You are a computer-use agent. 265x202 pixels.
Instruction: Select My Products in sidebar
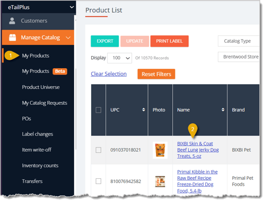[x=36, y=56]
